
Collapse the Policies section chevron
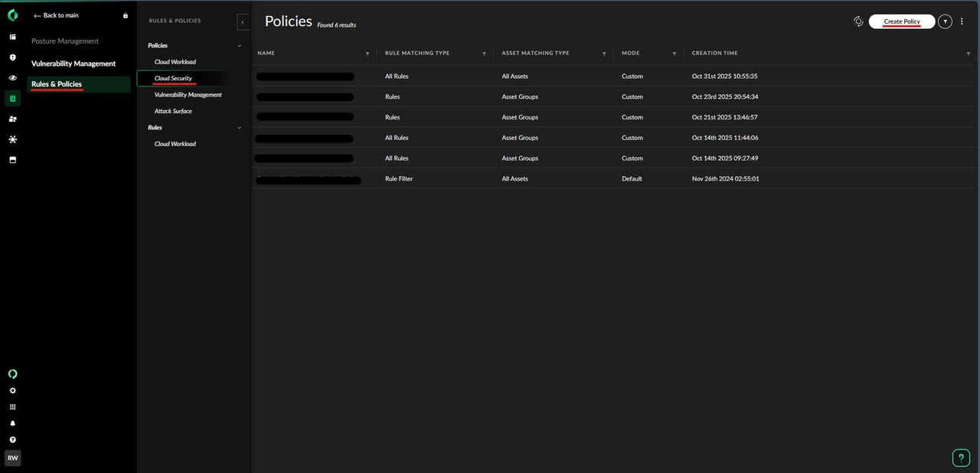tap(239, 46)
